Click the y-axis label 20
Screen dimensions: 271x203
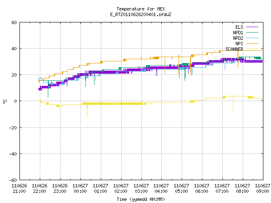(x=14, y=75)
